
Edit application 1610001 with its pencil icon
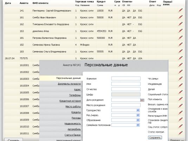[180, 65]
